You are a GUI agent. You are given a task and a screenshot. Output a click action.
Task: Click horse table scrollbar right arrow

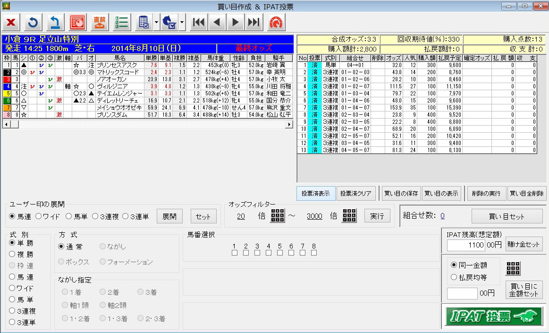(289, 124)
